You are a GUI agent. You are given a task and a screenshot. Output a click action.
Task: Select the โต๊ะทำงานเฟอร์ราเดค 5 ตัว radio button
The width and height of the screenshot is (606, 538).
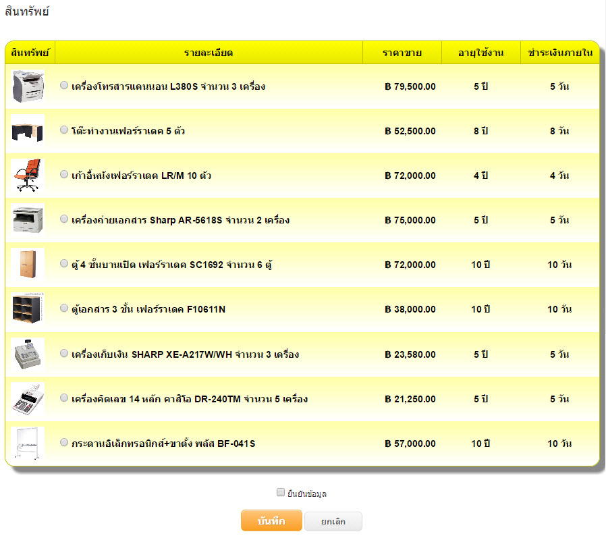[64, 130]
